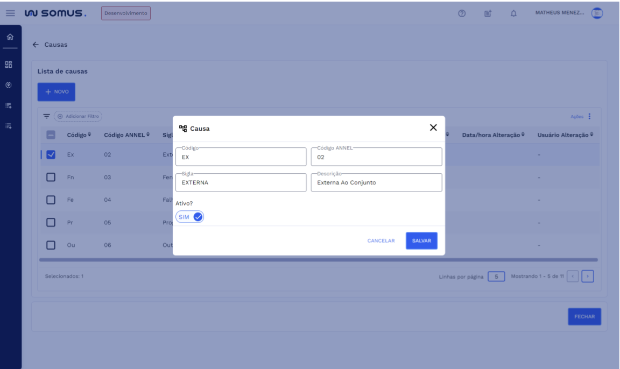Open the dashboard grid sidebar icon

(9, 65)
